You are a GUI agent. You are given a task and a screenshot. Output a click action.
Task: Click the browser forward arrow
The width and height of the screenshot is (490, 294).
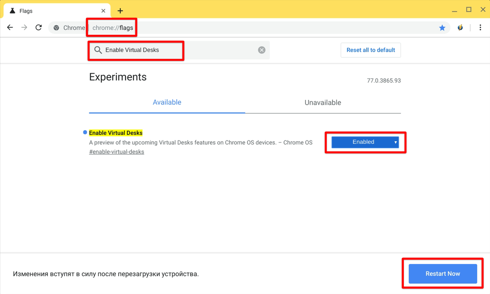point(24,28)
